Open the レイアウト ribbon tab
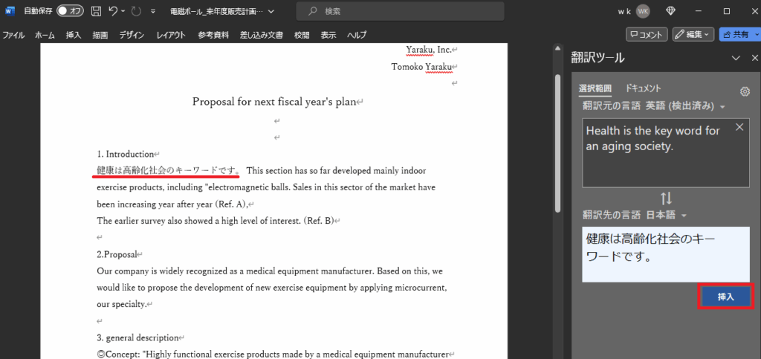Image resolution: width=761 pixels, height=359 pixels. pos(171,35)
